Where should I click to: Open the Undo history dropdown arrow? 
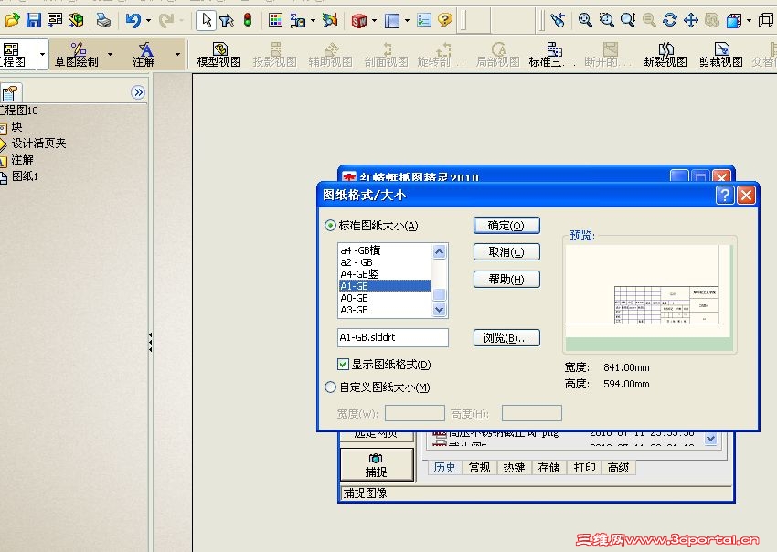[x=149, y=21]
